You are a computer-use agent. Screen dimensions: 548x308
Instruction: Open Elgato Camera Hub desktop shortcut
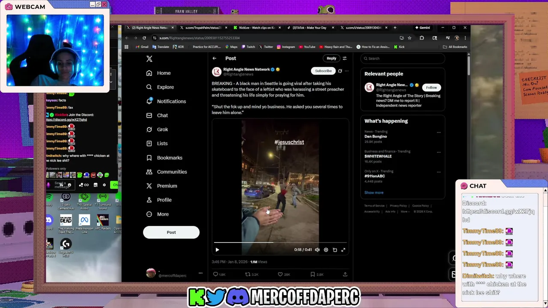(66, 201)
